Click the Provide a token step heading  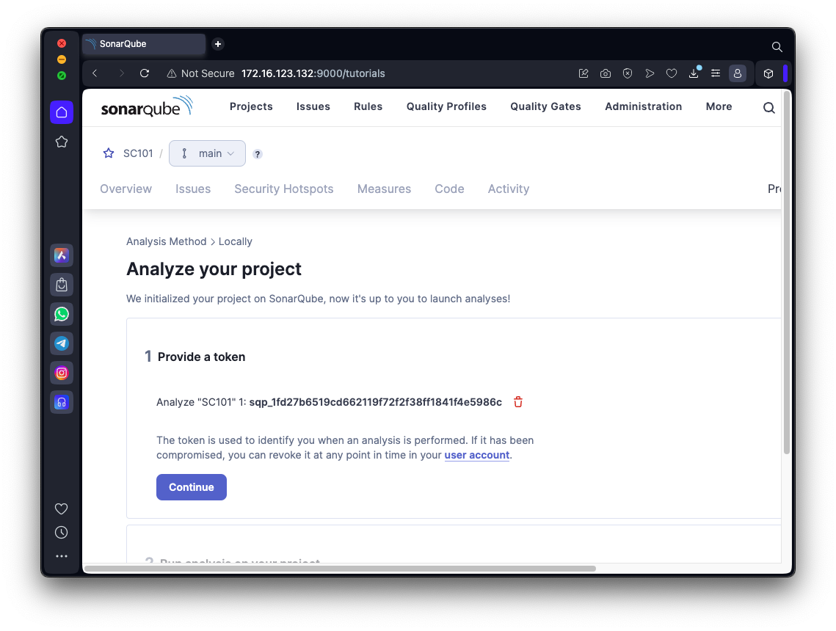pos(202,357)
